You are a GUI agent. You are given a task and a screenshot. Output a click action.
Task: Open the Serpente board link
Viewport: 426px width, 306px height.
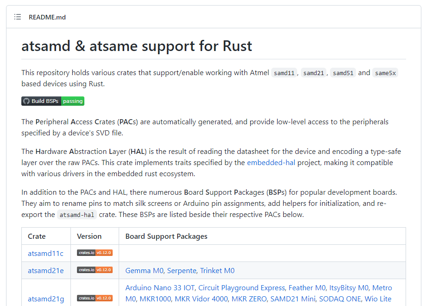point(182,271)
